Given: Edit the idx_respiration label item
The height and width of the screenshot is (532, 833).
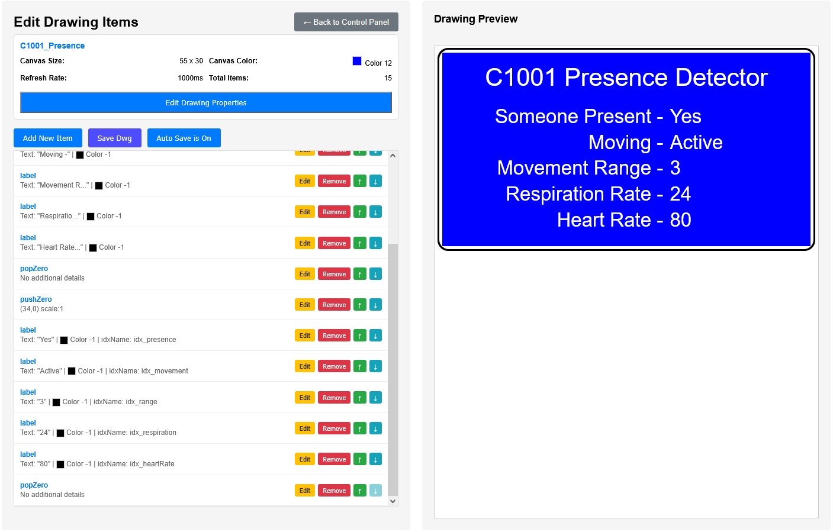Looking at the screenshot, I should [304, 428].
